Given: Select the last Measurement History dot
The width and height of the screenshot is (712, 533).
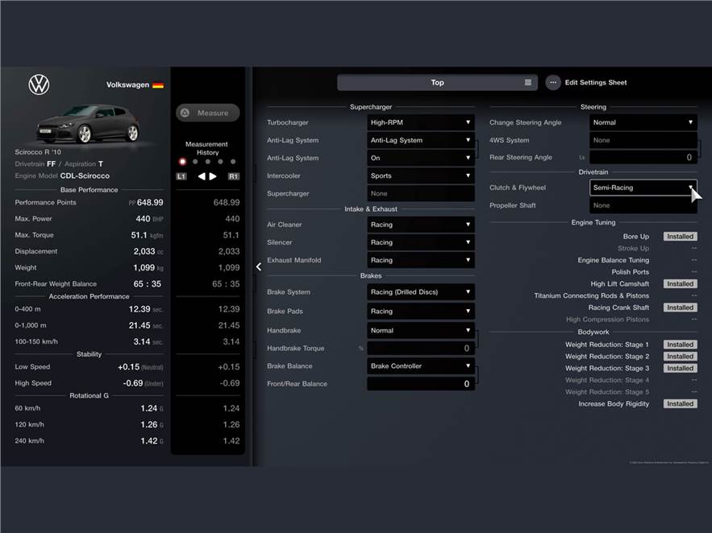Looking at the screenshot, I should [x=233, y=162].
